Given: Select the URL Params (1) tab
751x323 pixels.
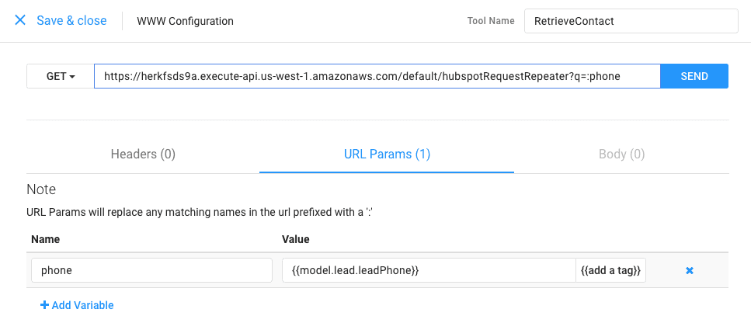Looking at the screenshot, I should [x=387, y=154].
